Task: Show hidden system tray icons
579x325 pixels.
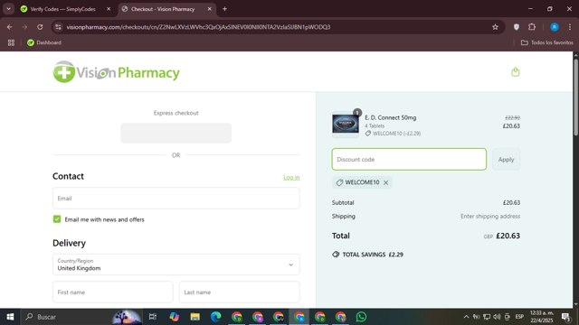Action: pos(466,317)
